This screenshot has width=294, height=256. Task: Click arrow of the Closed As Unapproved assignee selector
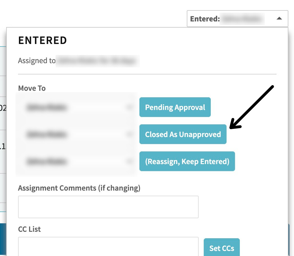tap(130, 134)
